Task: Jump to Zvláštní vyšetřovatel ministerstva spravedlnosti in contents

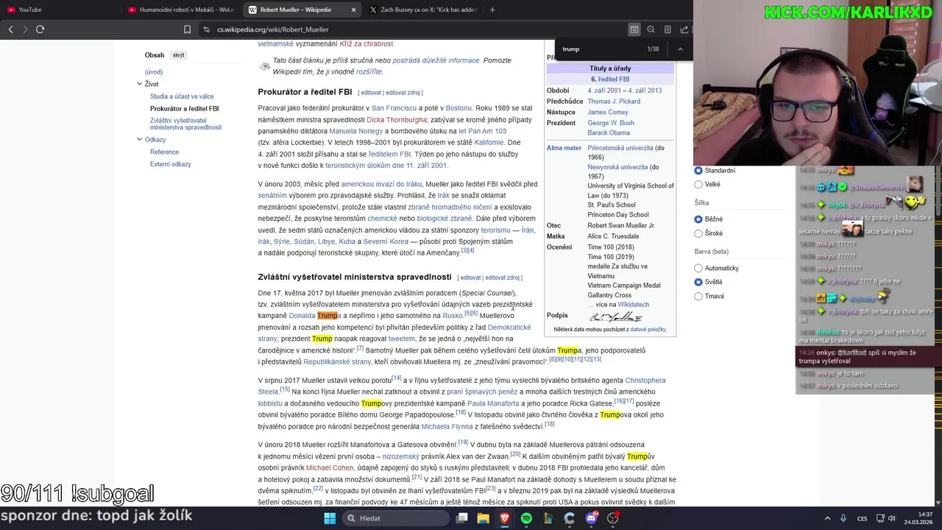Action: [185, 124]
